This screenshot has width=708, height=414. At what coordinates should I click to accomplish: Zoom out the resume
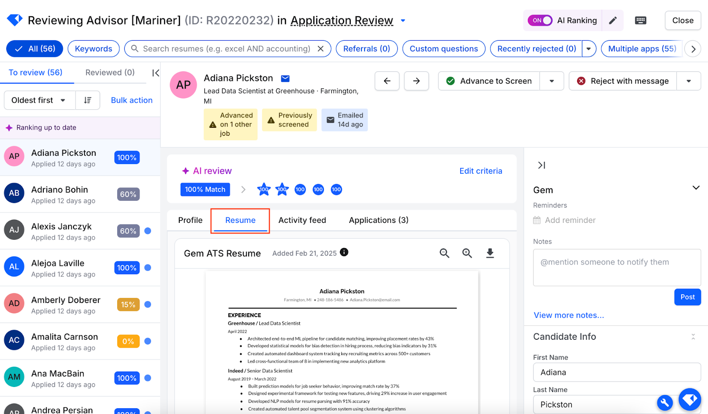click(x=444, y=253)
